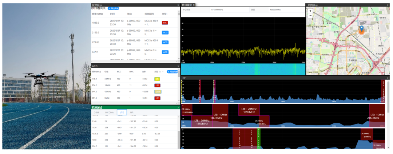Select the NR tab
393x154 pixels.
point(132,112)
